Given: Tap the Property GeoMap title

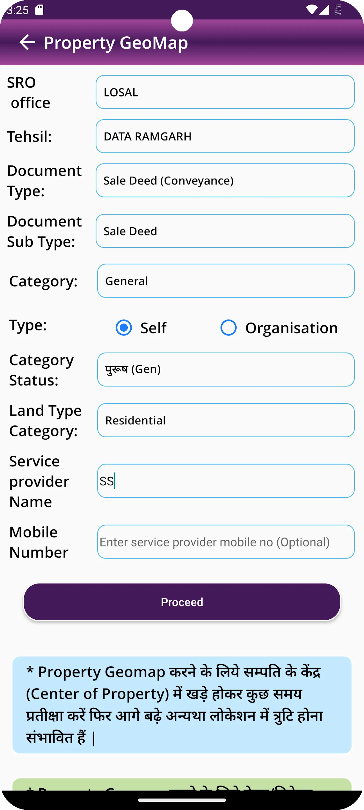Looking at the screenshot, I should (116, 43).
